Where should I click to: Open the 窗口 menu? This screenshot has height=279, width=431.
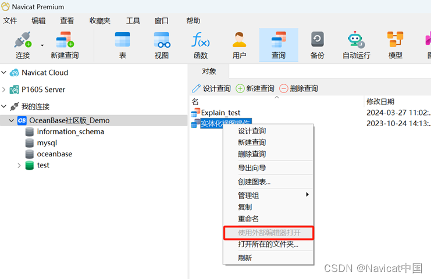pos(161,20)
